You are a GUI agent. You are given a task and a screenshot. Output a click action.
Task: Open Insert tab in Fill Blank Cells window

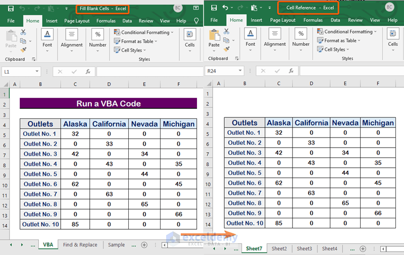coord(52,21)
